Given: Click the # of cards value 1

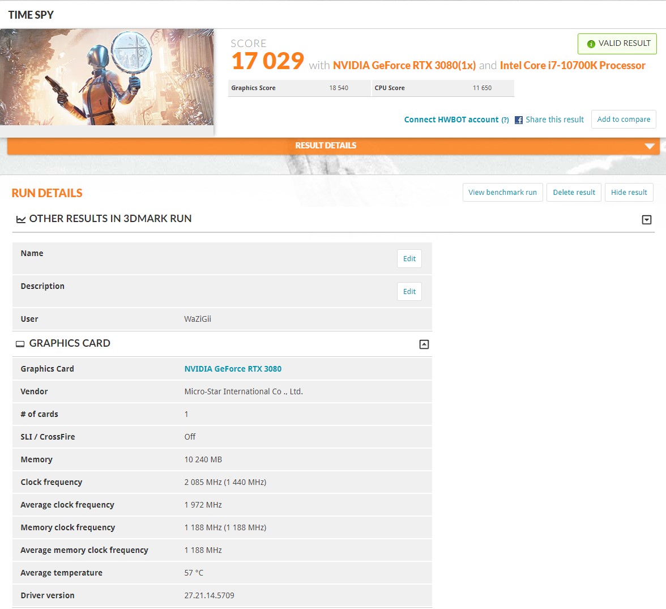Looking at the screenshot, I should (x=186, y=414).
